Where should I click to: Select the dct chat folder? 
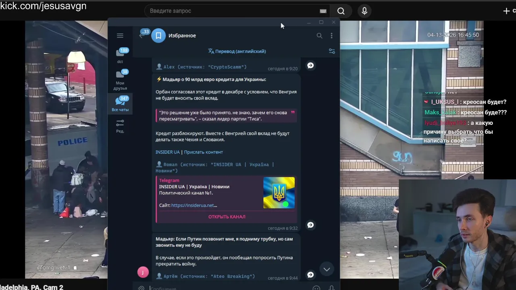[120, 56]
